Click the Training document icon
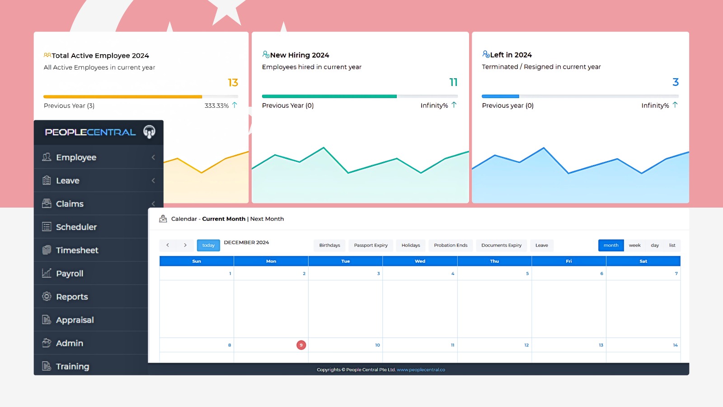This screenshot has height=407, width=723. [x=47, y=366]
